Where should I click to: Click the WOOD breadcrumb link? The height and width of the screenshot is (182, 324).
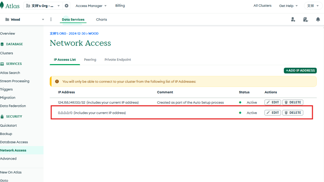tap(93, 33)
